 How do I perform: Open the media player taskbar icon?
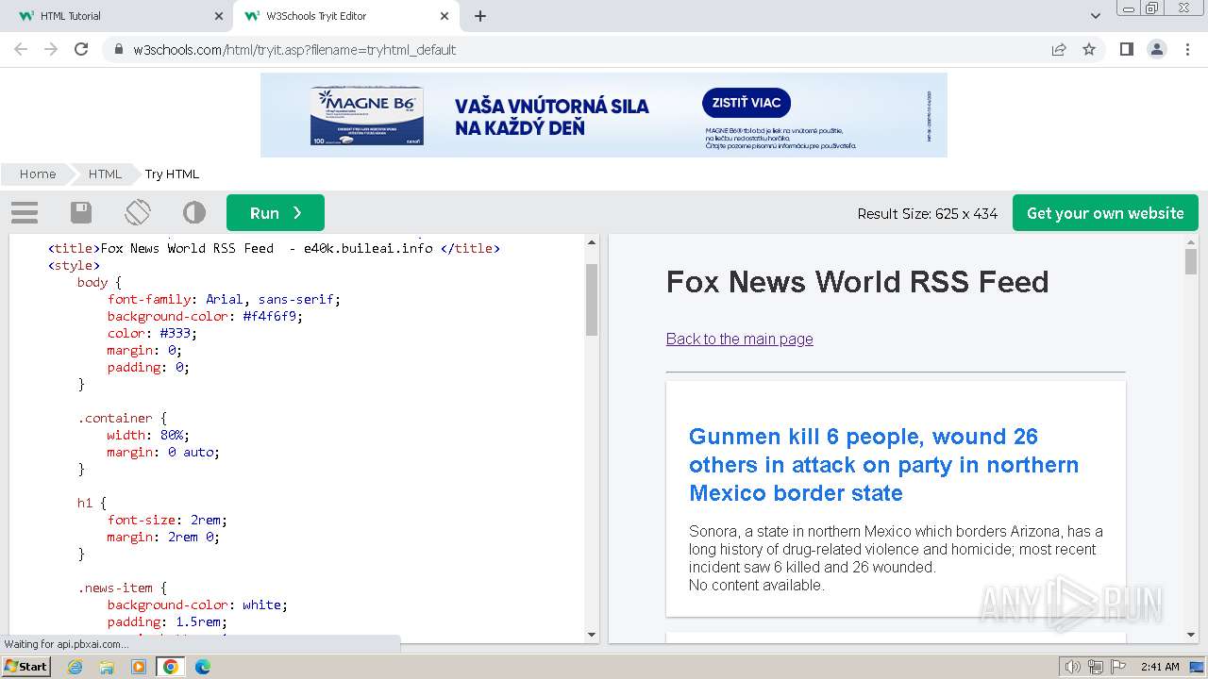click(x=139, y=667)
